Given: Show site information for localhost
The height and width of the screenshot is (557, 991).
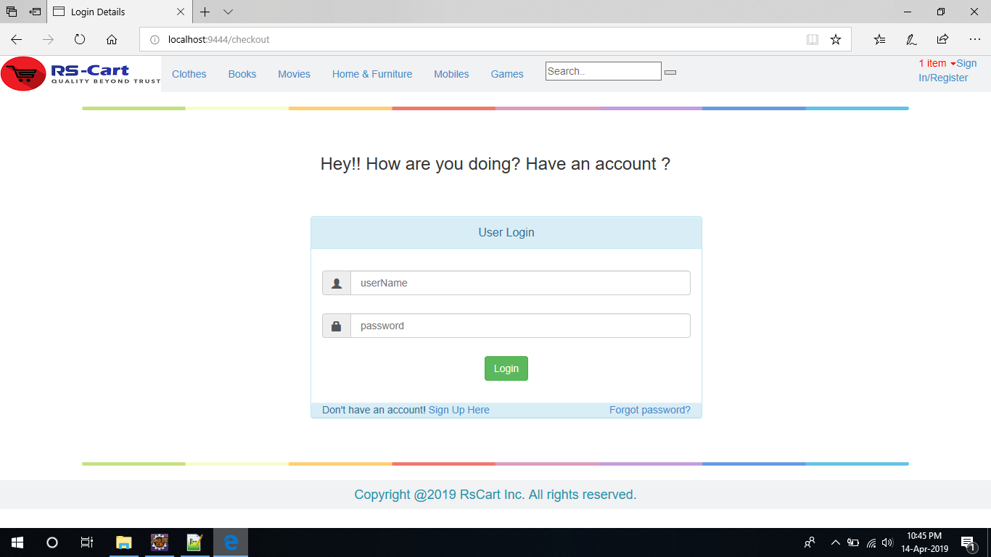Looking at the screenshot, I should [x=154, y=40].
